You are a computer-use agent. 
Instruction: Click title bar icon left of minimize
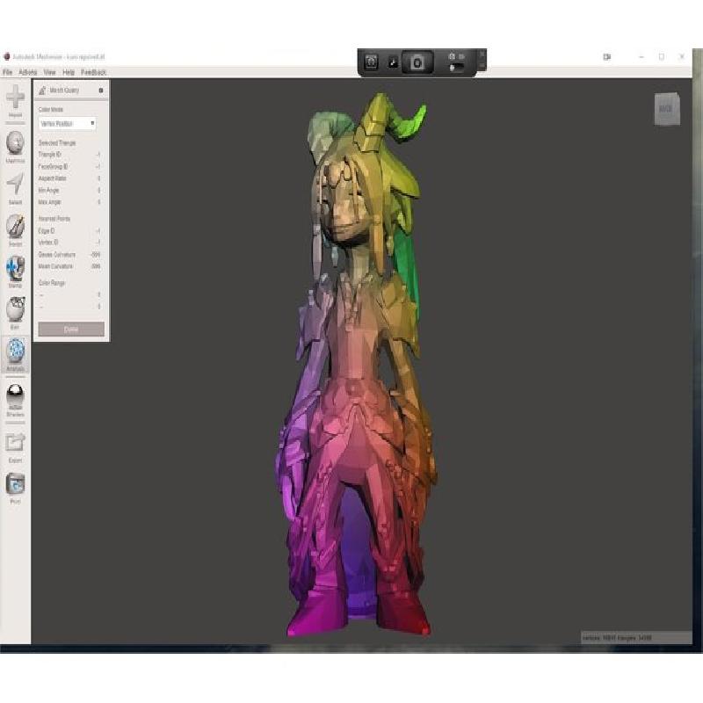[x=606, y=57]
